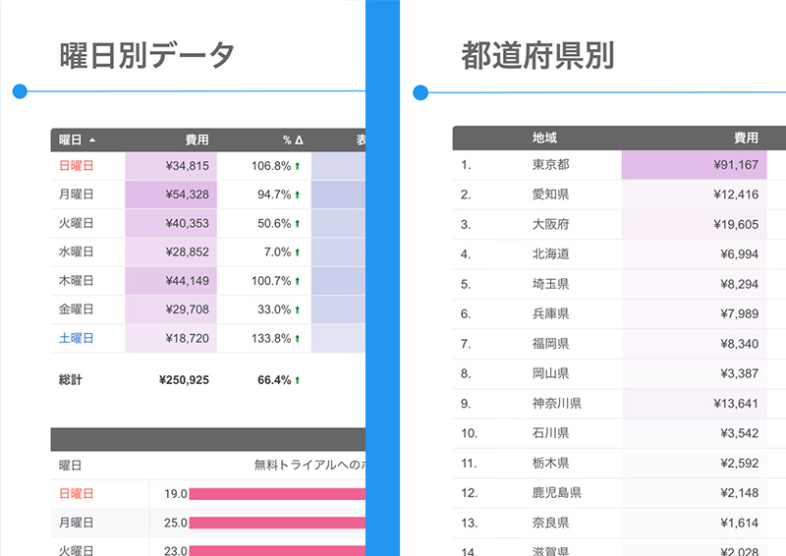Sort weekday table by 費用 column header
The image size is (786, 556).
196,140
